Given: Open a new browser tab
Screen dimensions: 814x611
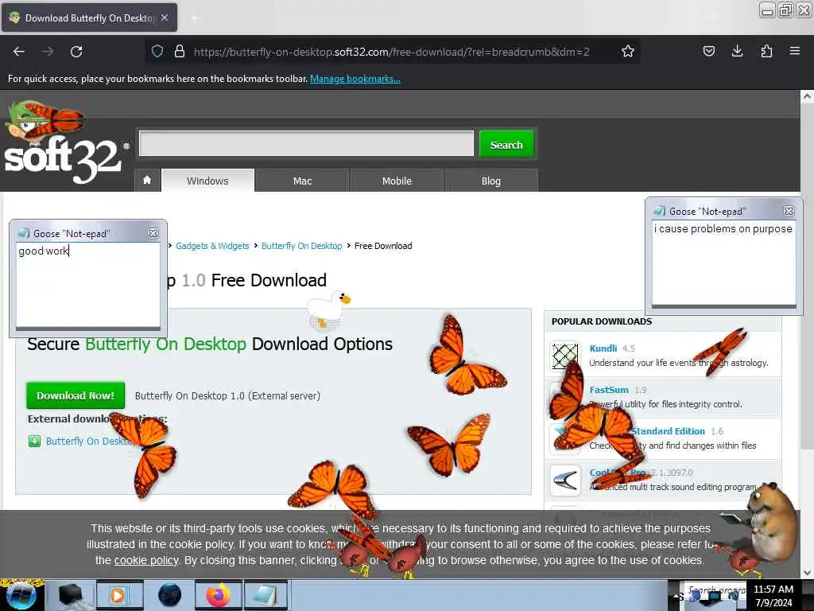Looking at the screenshot, I should [x=195, y=18].
